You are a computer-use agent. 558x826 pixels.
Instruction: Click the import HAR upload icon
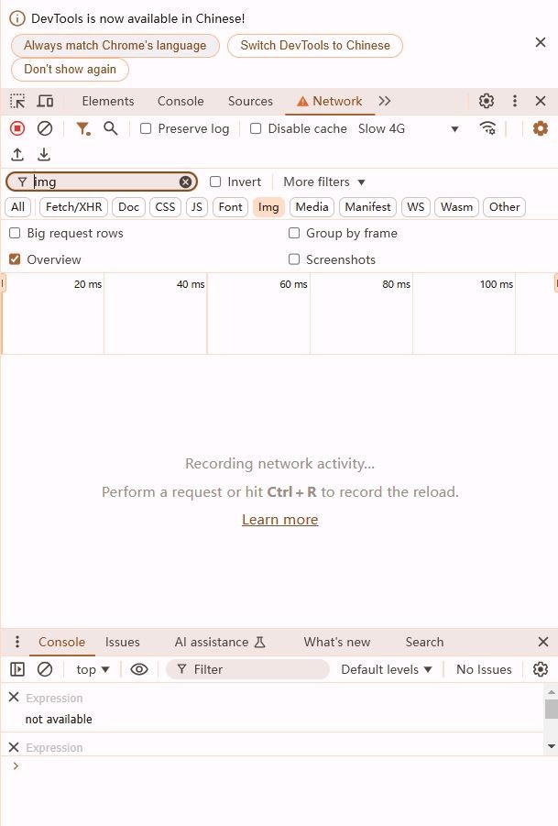click(x=17, y=155)
